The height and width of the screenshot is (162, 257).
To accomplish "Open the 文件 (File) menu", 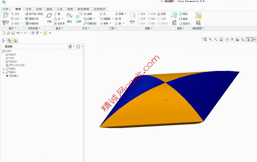I will click(6, 9).
